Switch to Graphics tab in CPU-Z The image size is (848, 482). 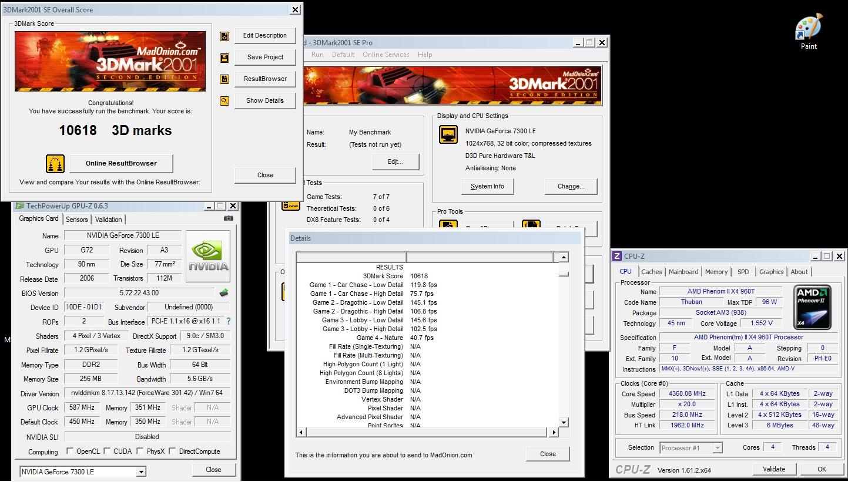772,272
